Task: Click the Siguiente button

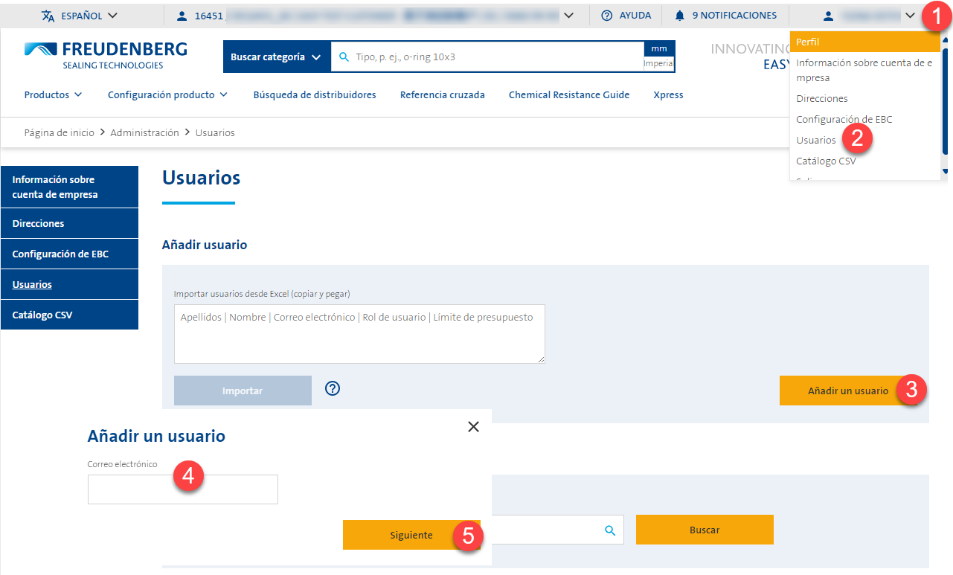Action: pyautogui.click(x=411, y=535)
